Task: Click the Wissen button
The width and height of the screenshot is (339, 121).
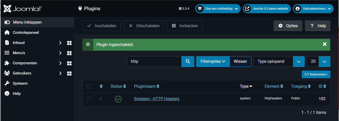Action: click(240, 62)
